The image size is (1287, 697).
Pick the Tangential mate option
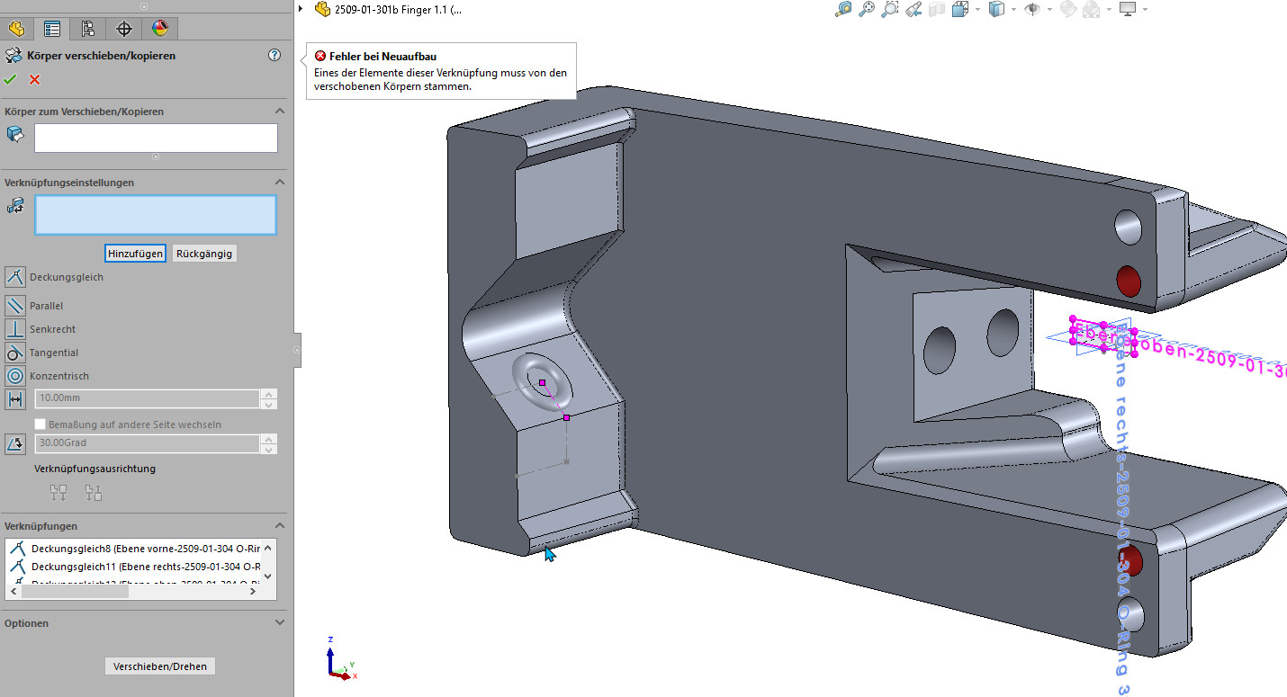click(15, 353)
